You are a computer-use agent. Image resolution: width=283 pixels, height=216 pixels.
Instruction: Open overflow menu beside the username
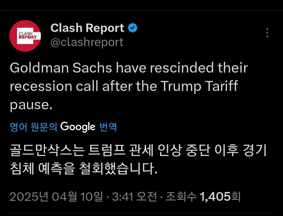(268, 32)
